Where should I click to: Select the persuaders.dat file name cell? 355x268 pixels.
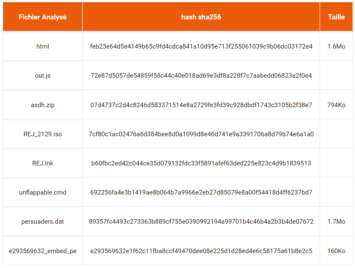(42, 221)
